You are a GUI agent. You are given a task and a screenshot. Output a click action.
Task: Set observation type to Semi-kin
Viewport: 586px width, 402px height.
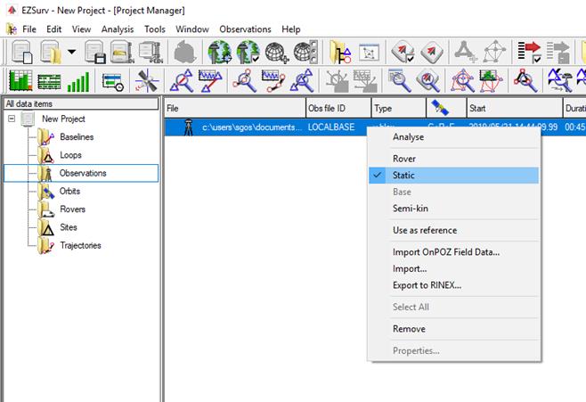click(x=453, y=209)
